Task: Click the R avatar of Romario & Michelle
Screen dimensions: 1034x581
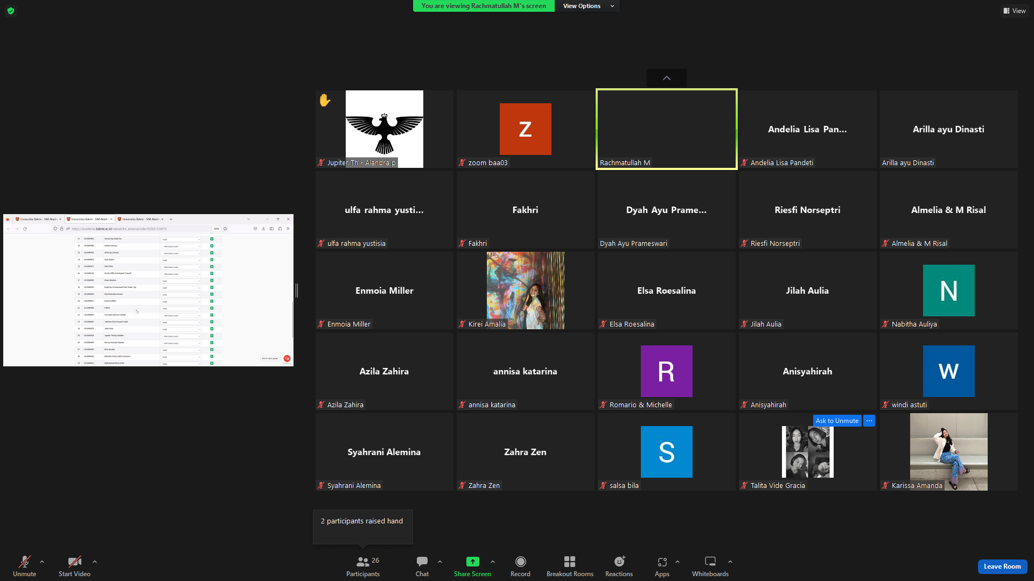Action: pyautogui.click(x=667, y=371)
